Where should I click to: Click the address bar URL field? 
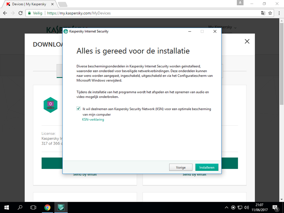coord(142,13)
